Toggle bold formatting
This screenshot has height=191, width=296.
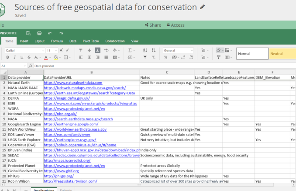point(7,57)
